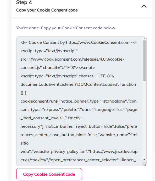Screen dimensions: 155x181
Task: Click the 'sitio' line in code
Action: (x=25, y=143)
